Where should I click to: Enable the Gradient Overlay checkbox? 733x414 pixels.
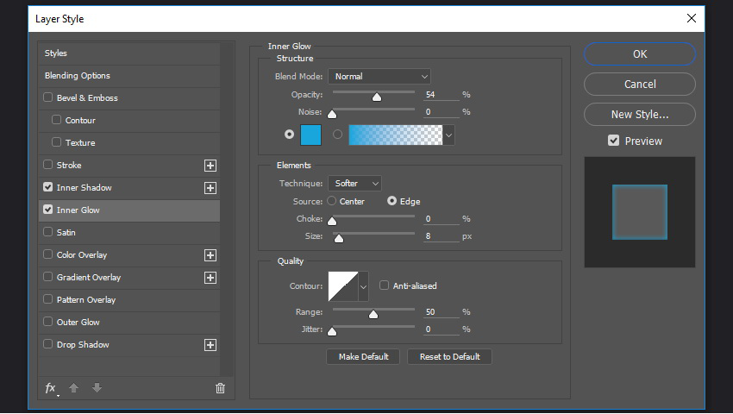tap(47, 277)
